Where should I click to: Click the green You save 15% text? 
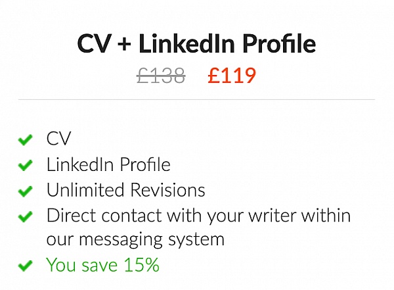(x=103, y=265)
